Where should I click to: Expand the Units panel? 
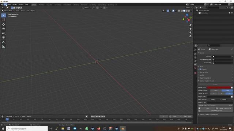[x=201, y=66]
